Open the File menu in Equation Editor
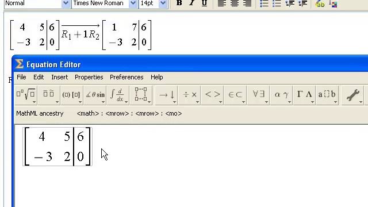 point(21,77)
